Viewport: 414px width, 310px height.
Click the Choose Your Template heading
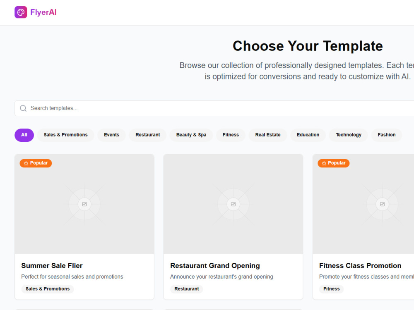point(308,46)
